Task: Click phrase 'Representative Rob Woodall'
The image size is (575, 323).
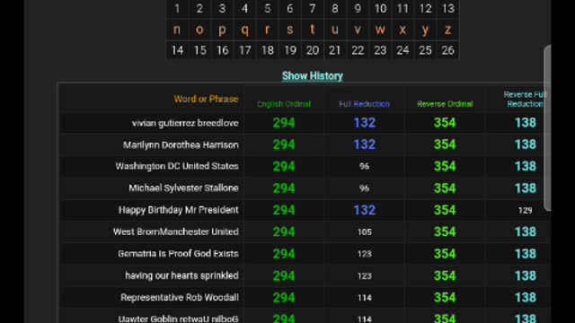Action: [180, 297]
